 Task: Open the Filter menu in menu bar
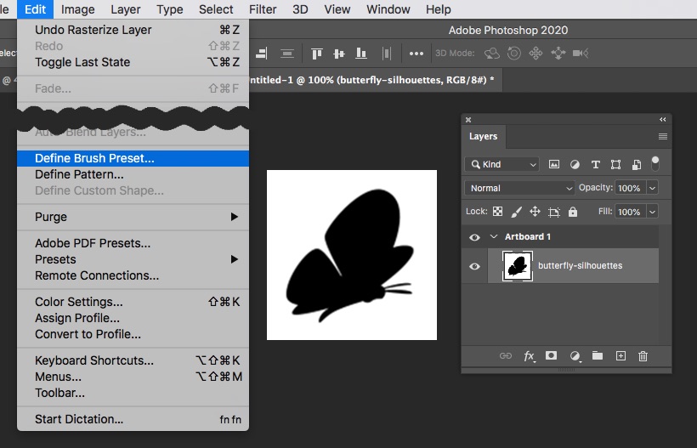[263, 9]
